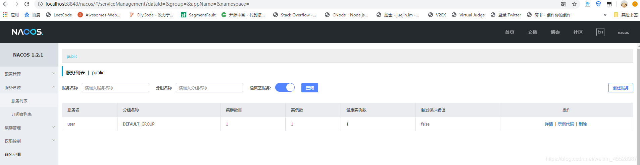Open the V2EX bookmark
This screenshot has height=165, width=640.
click(x=437, y=15)
